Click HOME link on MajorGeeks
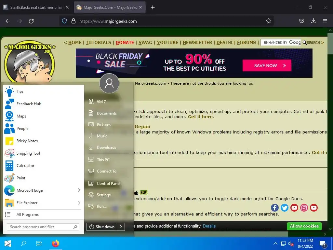The height and width of the screenshot is (250, 333). coord(74,43)
